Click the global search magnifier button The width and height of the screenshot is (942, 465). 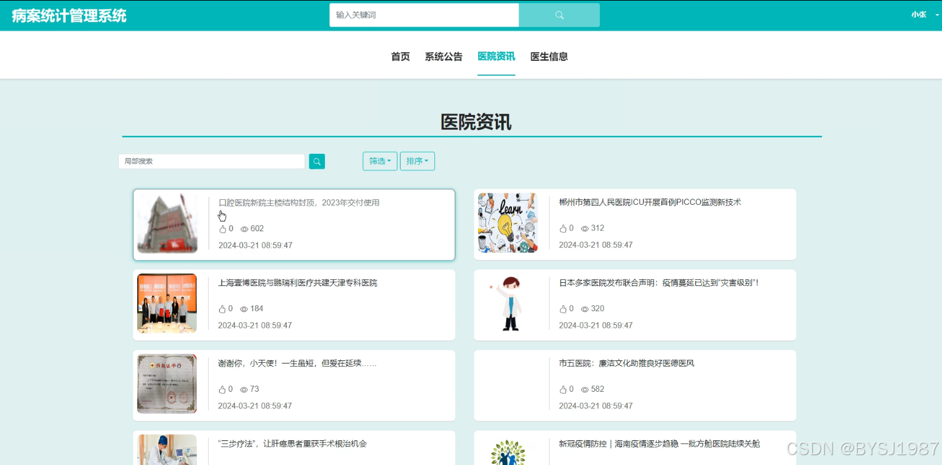pos(559,15)
